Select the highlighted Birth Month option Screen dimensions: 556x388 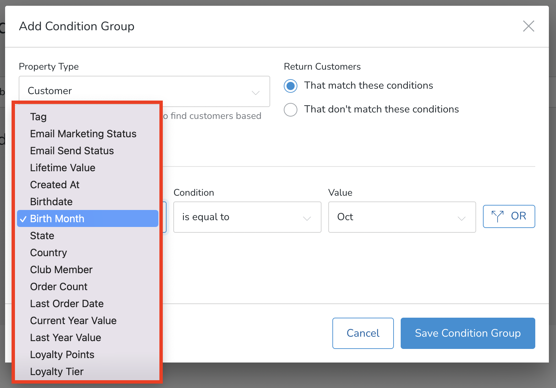tap(57, 218)
